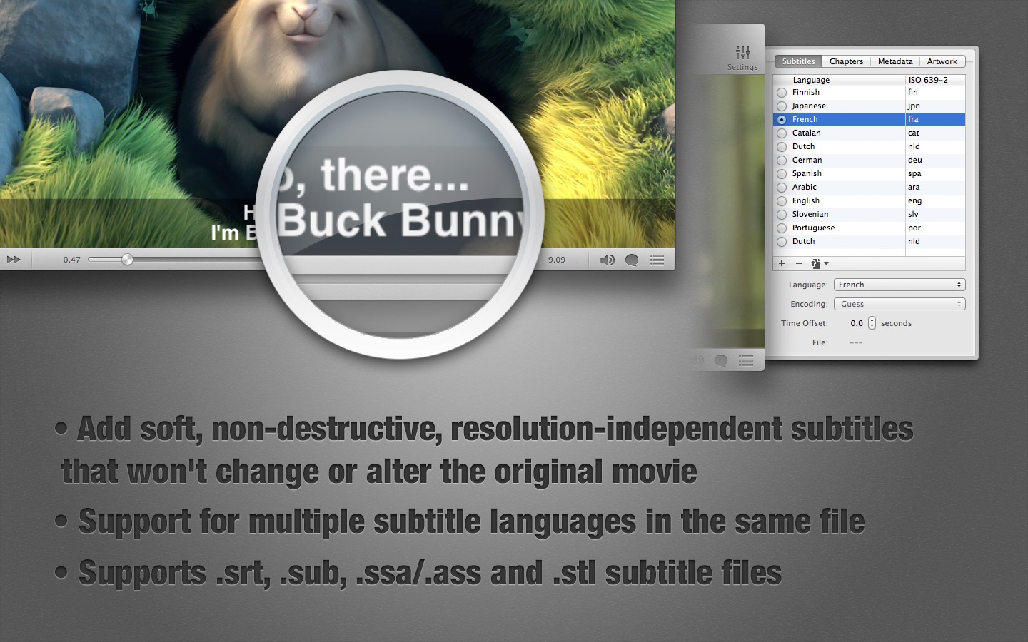
Task: Open the Encoding dropdown set to Guess
Action: (x=899, y=304)
